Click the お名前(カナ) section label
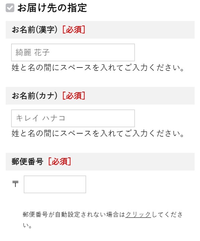The image size is (200, 241). 35,96
